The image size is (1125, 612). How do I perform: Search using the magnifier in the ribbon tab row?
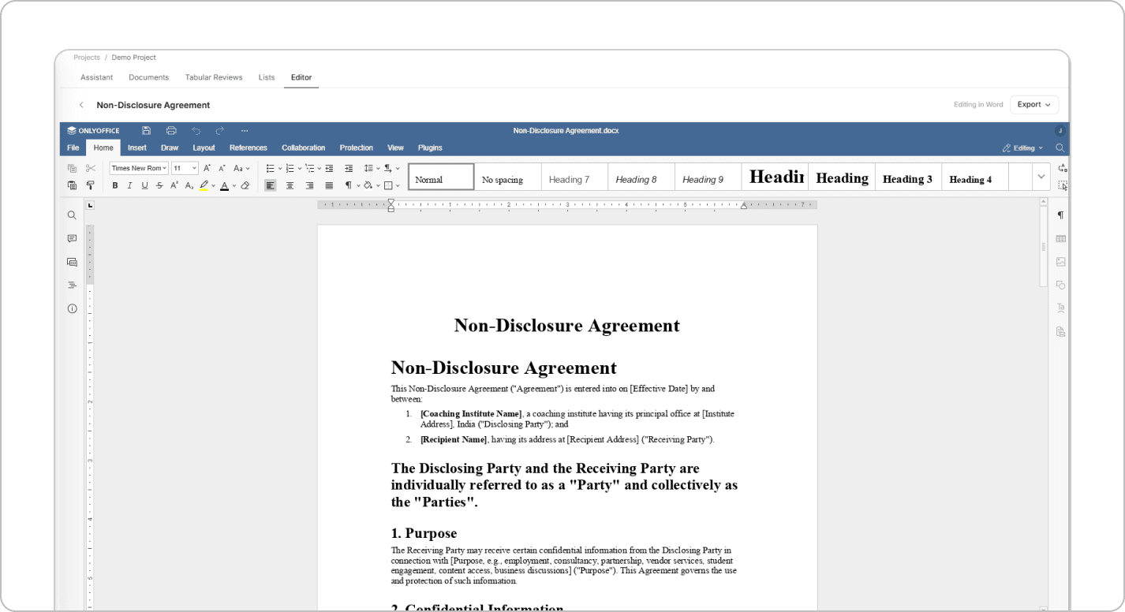click(1060, 147)
